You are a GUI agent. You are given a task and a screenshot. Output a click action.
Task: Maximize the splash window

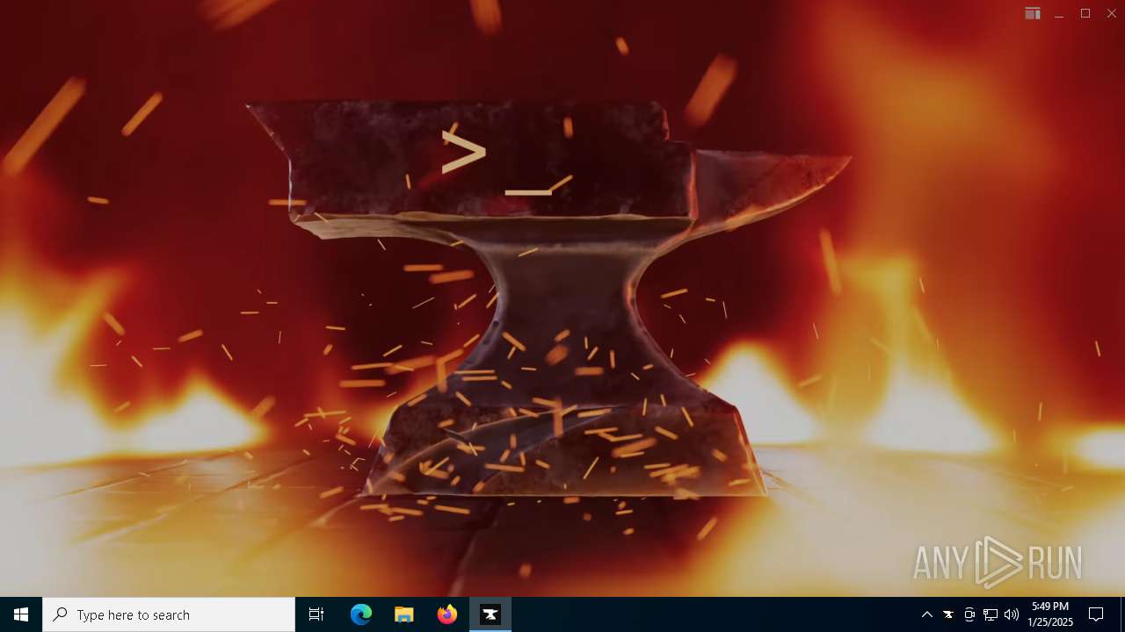tap(1085, 13)
